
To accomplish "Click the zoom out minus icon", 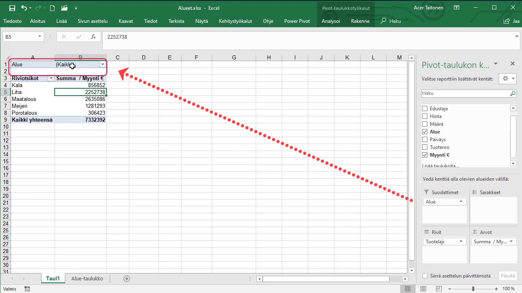I will pyautogui.click(x=451, y=289).
